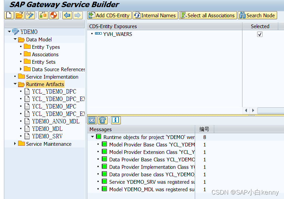Select the YCL_YDEMO_DPC runtime artifact
The width and height of the screenshot is (284, 199).
54,92
